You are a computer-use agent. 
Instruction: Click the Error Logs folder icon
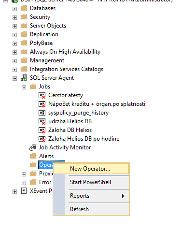(x=33, y=182)
